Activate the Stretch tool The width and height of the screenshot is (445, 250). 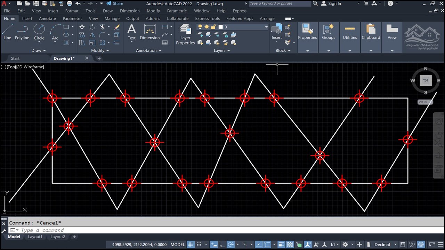[82, 43]
